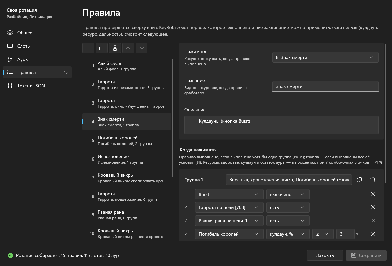
Task: Click the rules list scrollbar
Action: [172, 118]
